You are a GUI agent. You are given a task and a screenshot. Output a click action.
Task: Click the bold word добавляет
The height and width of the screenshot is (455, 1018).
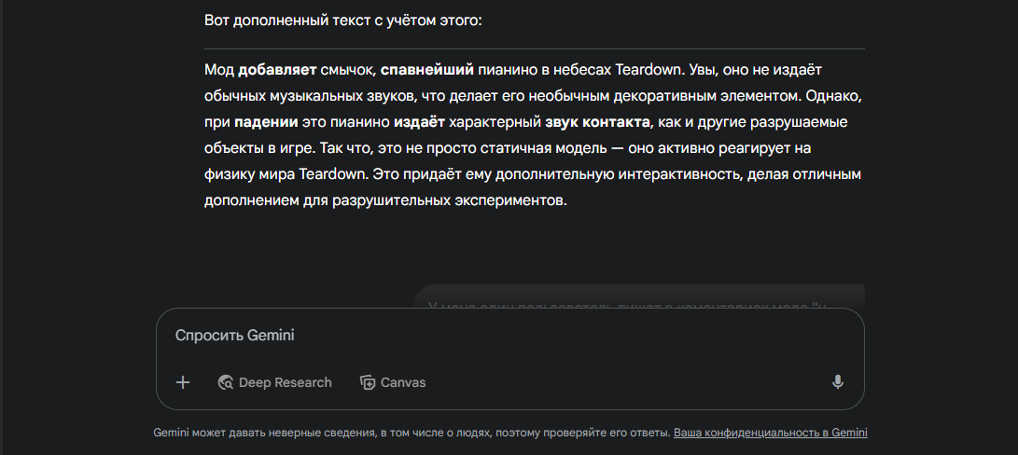pyautogui.click(x=277, y=69)
